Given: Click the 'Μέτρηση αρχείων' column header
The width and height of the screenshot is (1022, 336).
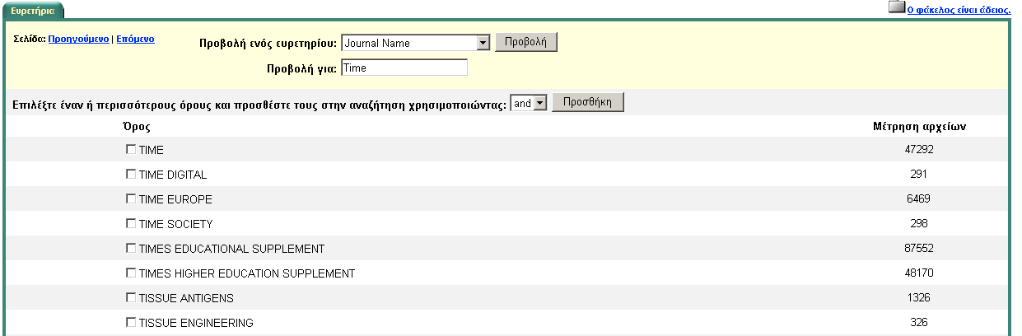Looking at the screenshot, I should pos(919,127).
